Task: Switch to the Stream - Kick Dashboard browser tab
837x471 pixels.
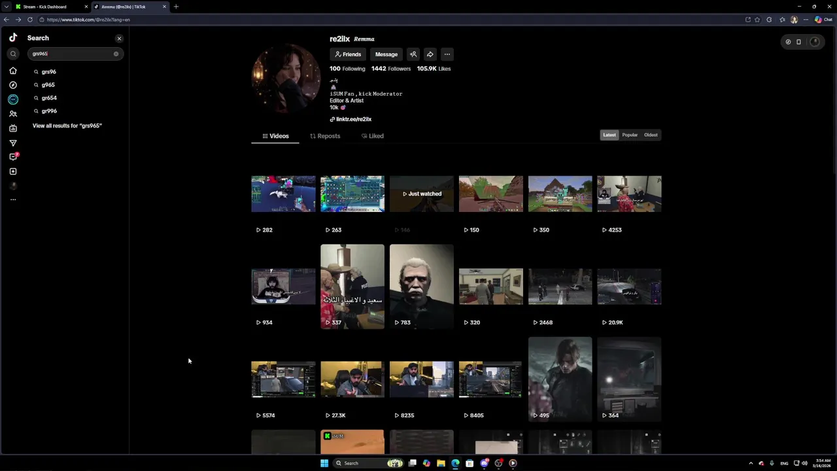Action: pos(51,7)
